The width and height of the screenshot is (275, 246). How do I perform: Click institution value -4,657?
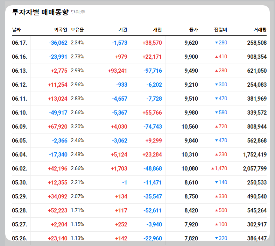120,99
